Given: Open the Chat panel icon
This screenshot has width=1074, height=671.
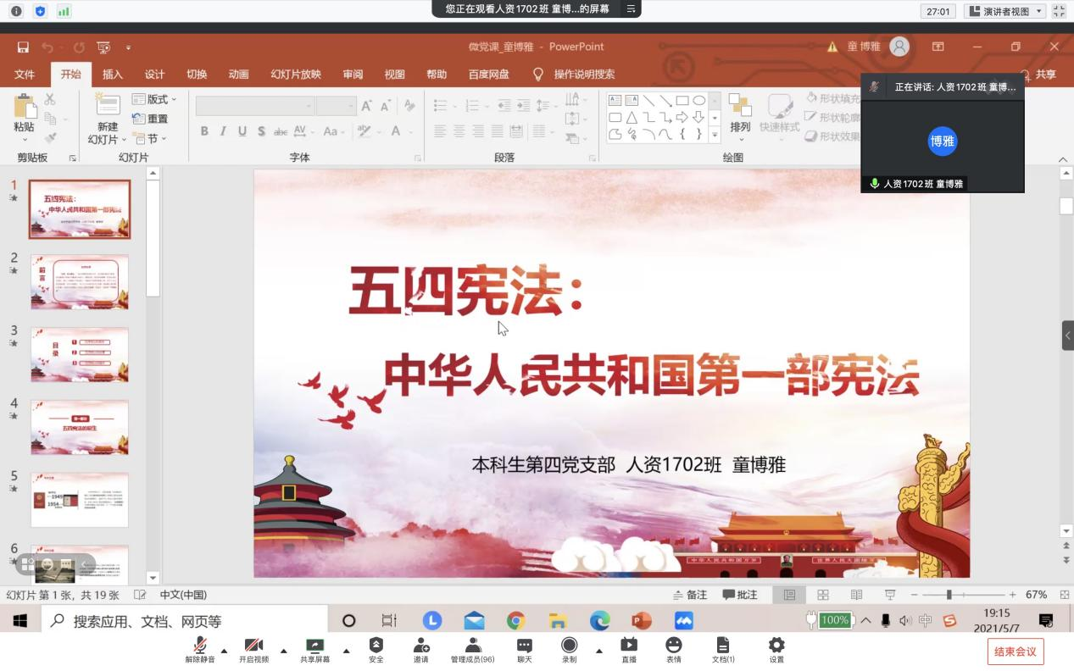Looking at the screenshot, I should point(525,650).
